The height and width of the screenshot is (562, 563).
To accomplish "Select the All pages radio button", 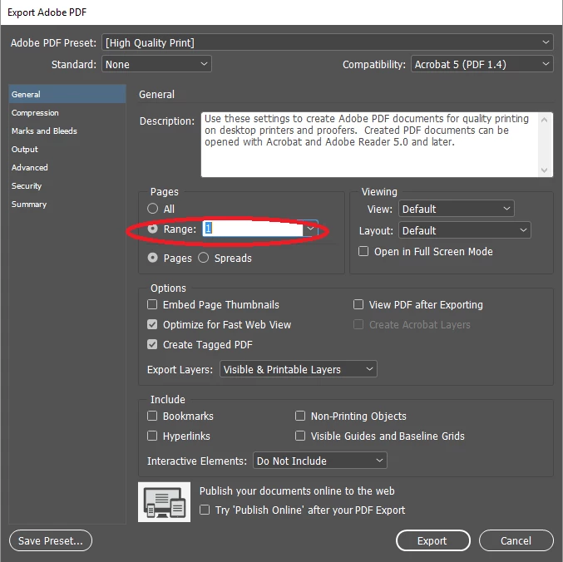I will click(152, 209).
